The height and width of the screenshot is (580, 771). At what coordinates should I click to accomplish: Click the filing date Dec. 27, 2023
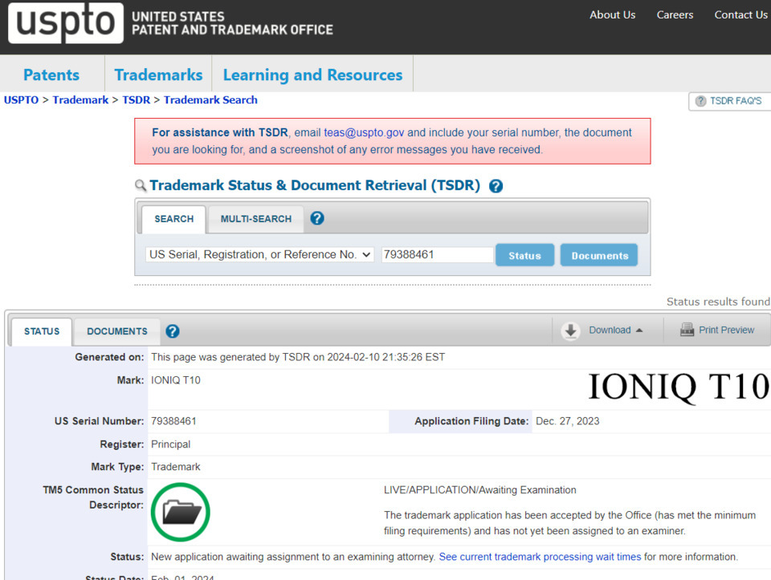pos(568,421)
